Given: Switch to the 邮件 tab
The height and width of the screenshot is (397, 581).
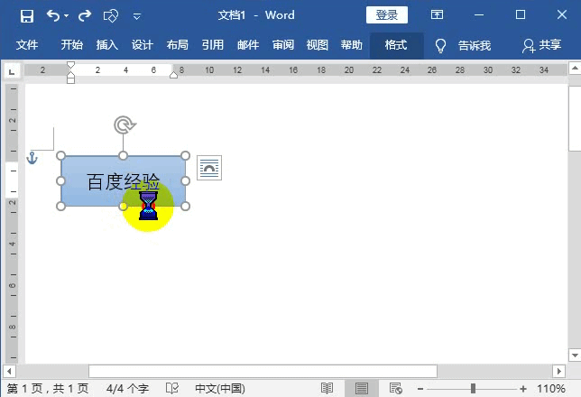Looking at the screenshot, I should (248, 45).
